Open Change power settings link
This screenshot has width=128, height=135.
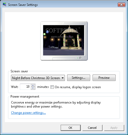[28, 113]
